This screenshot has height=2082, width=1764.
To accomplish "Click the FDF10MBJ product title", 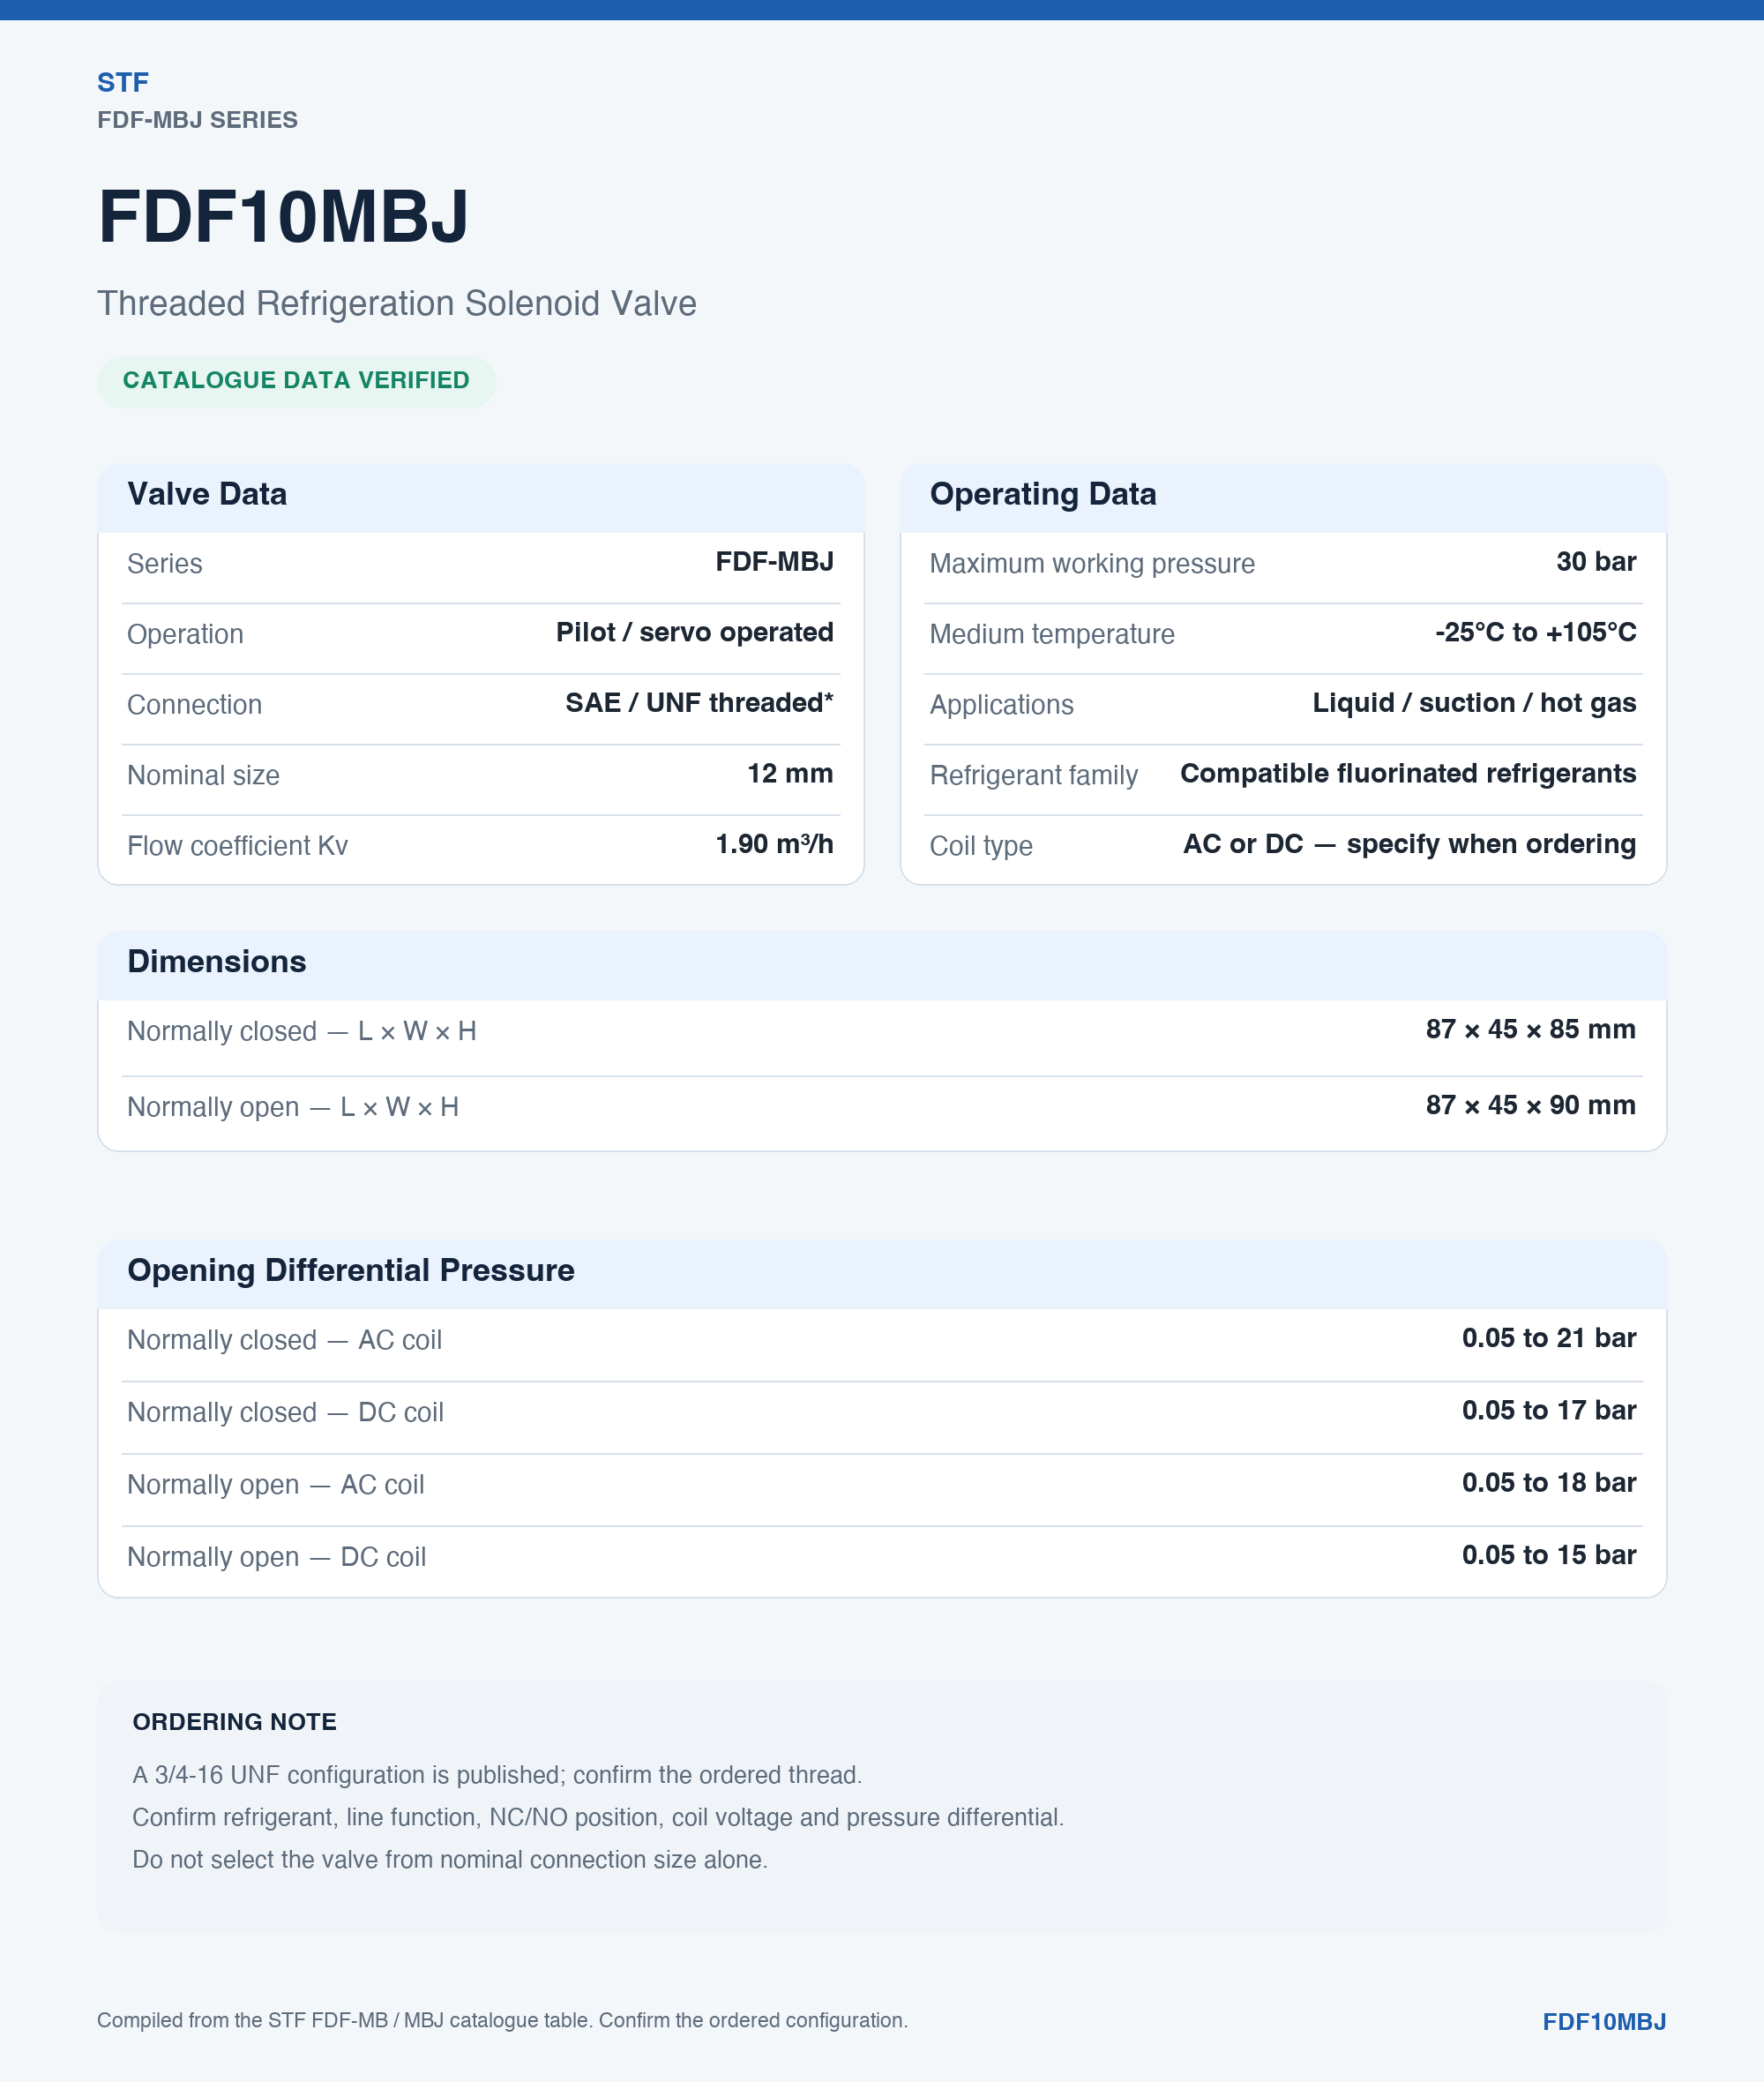I will click(x=283, y=216).
